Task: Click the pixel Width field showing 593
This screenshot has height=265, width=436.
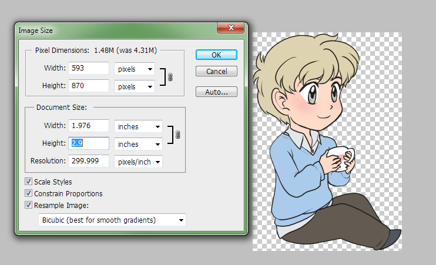Action: [x=89, y=68]
